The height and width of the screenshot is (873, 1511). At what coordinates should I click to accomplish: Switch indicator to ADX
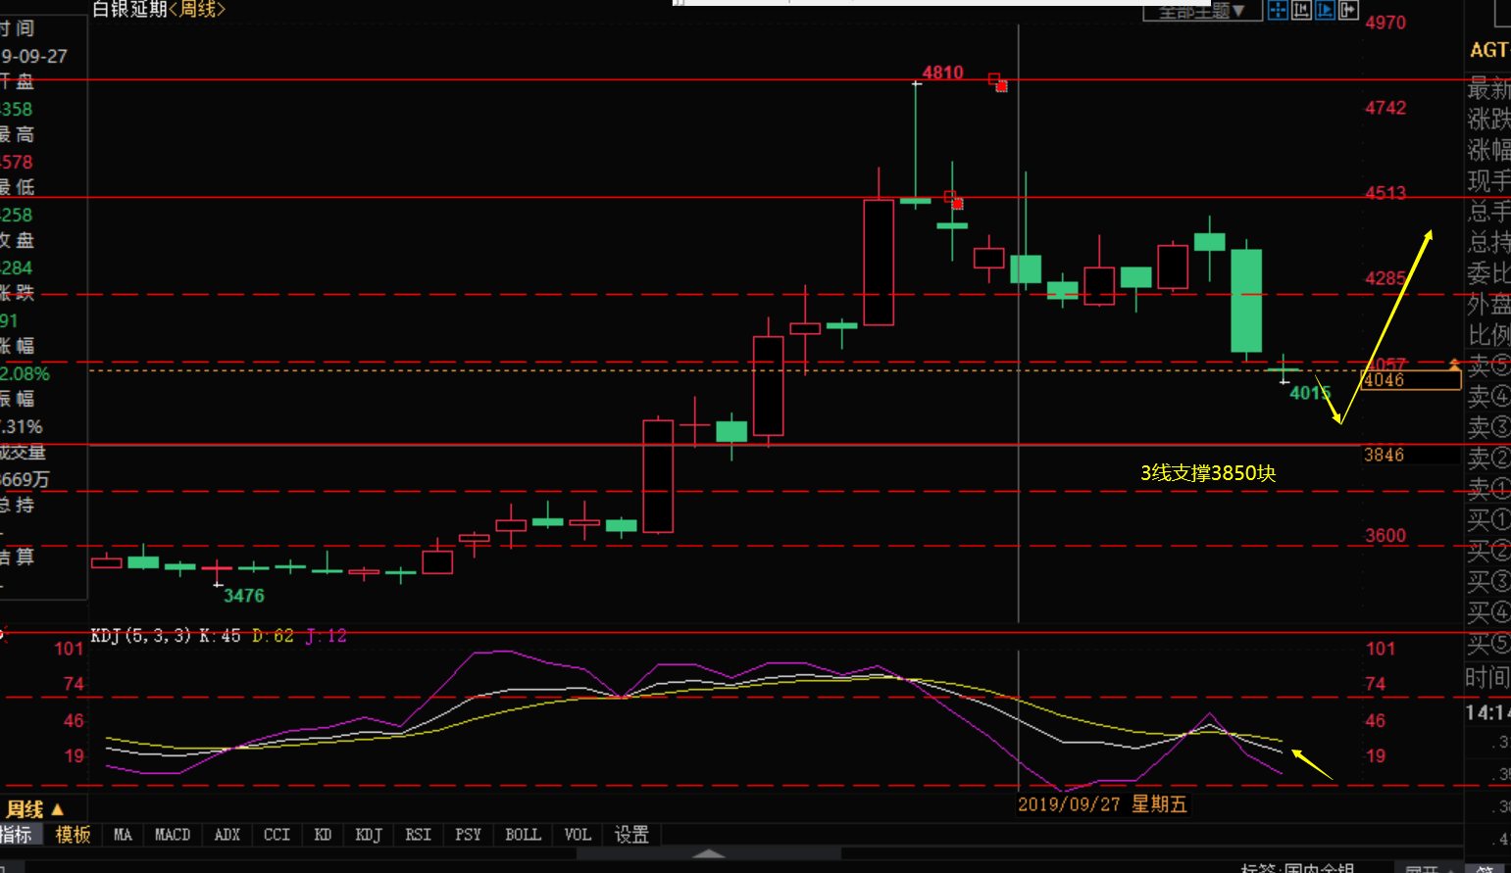click(x=227, y=835)
